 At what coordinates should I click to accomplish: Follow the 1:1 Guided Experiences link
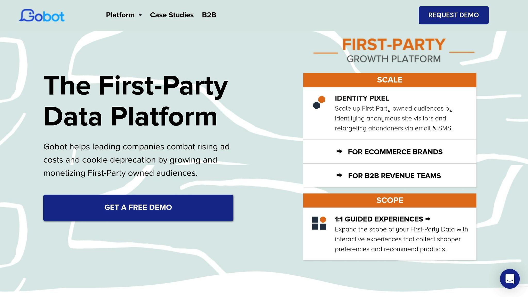click(x=379, y=219)
